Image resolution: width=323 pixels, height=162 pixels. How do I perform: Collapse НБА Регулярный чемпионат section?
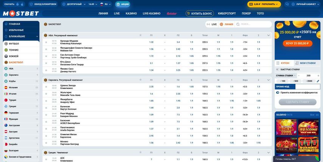269,35
